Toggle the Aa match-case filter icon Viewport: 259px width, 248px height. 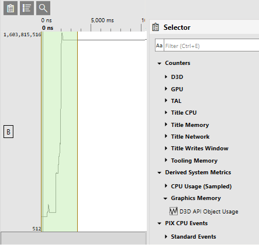(160, 46)
